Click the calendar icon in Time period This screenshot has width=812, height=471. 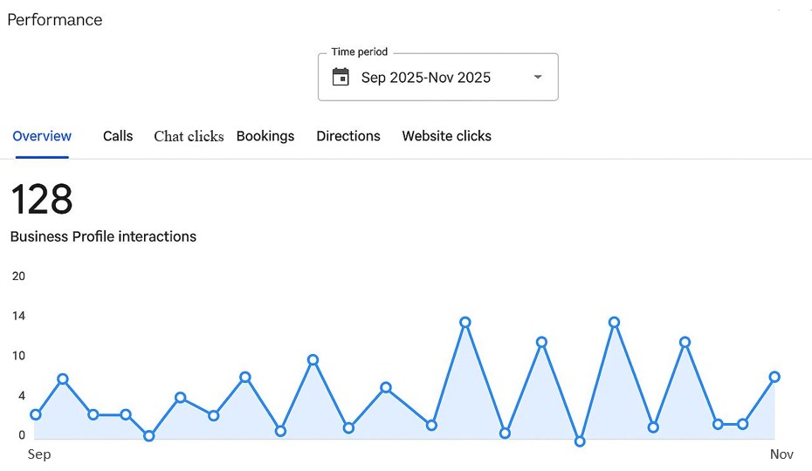(341, 78)
